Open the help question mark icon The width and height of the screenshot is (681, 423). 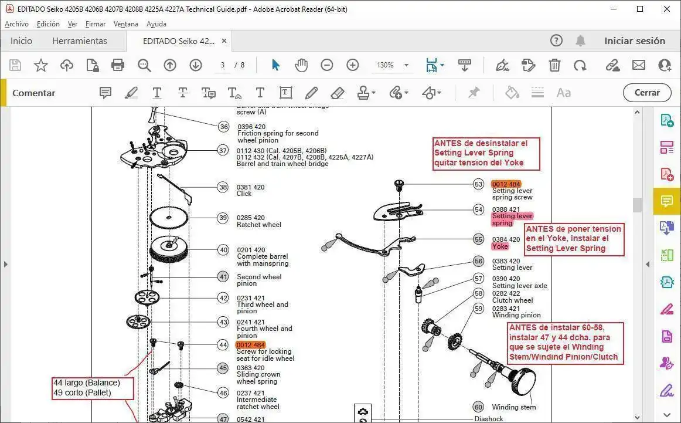pos(556,41)
